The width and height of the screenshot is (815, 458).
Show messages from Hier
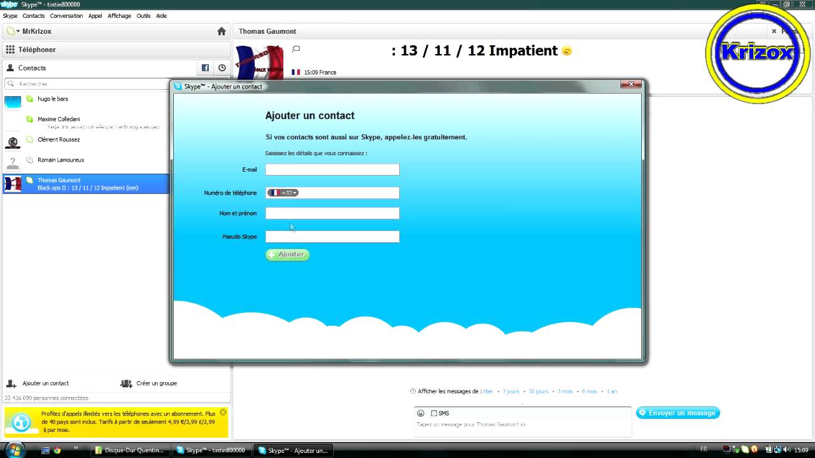pyautogui.click(x=488, y=391)
